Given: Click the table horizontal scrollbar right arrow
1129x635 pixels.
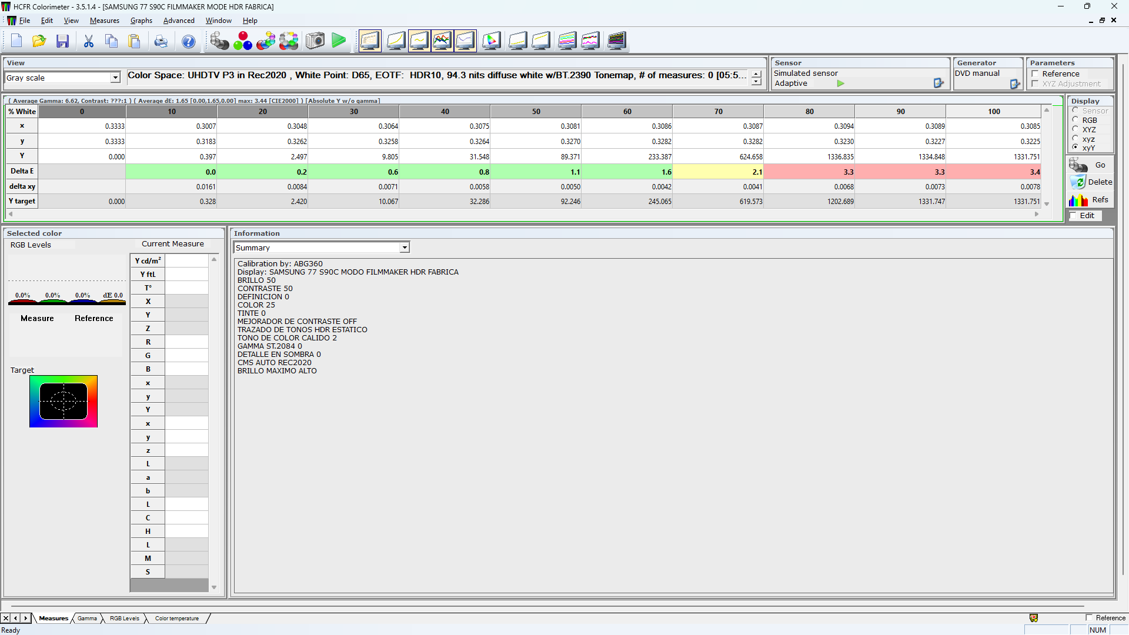Looking at the screenshot, I should click(x=1037, y=215).
